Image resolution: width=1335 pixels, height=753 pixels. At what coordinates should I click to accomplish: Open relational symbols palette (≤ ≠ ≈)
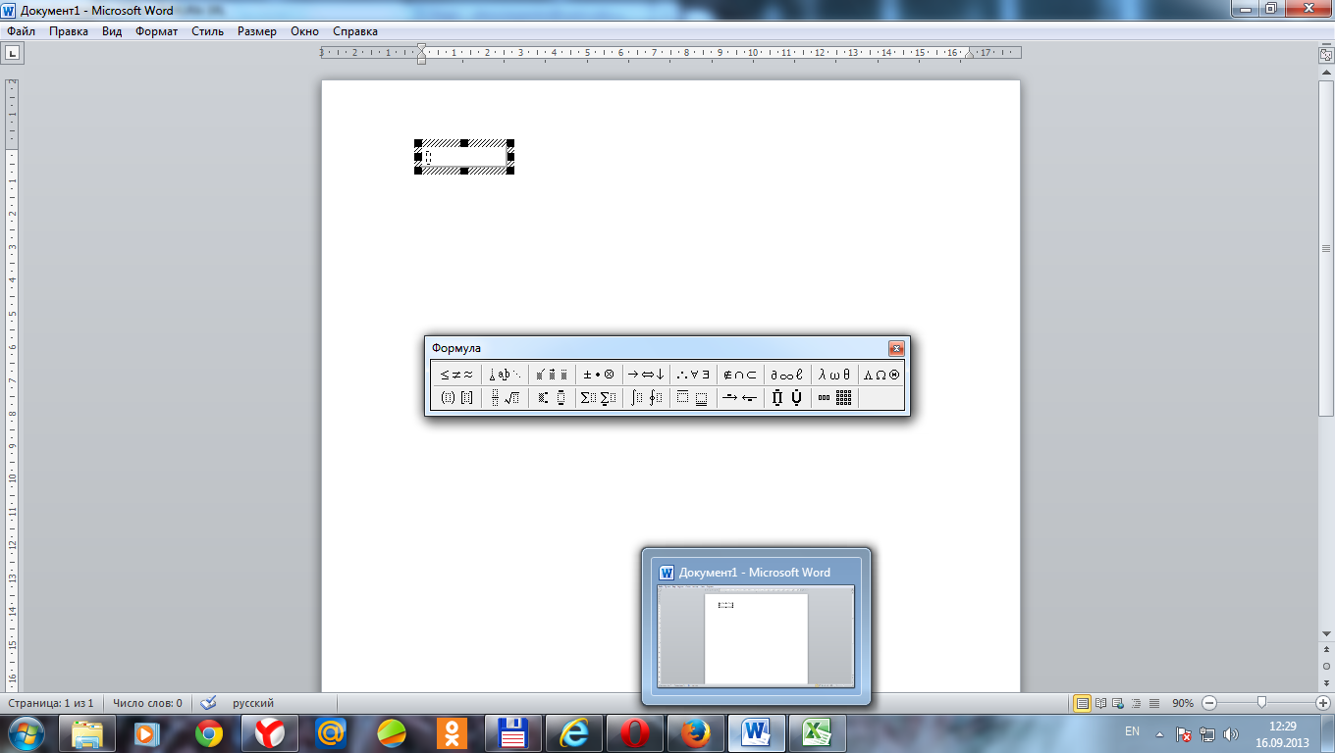[x=456, y=374]
